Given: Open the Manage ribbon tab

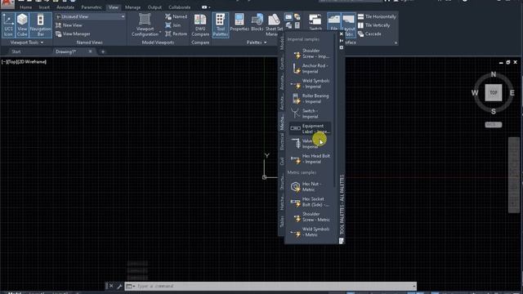Looking at the screenshot, I should point(132,7).
